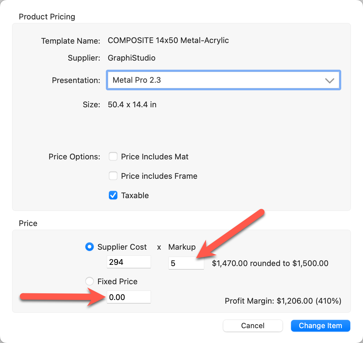Enable the Price Includes Mat checkbox
Image resolution: width=363 pixels, height=343 pixels.
[113, 157]
